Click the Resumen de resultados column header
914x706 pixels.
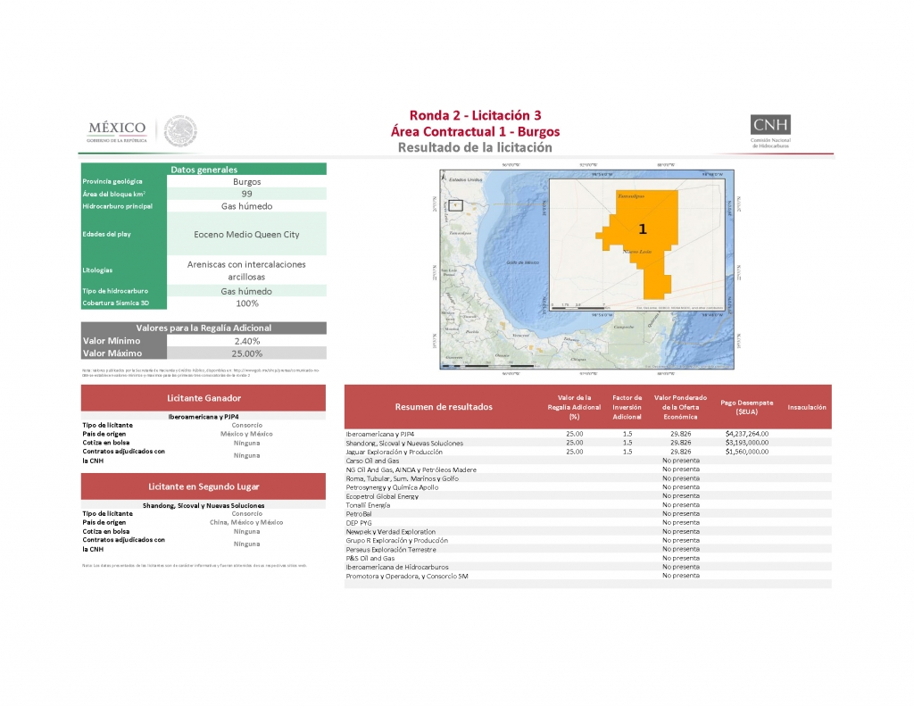(443, 407)
